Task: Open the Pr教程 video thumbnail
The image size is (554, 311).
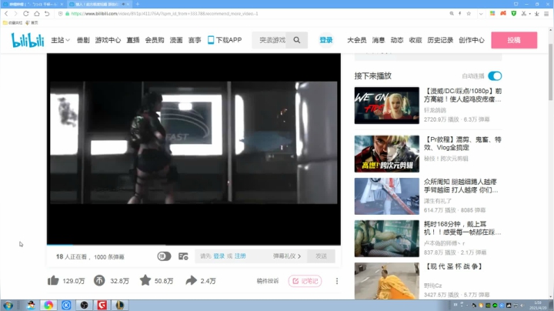Action: click(x=387, y=154)
